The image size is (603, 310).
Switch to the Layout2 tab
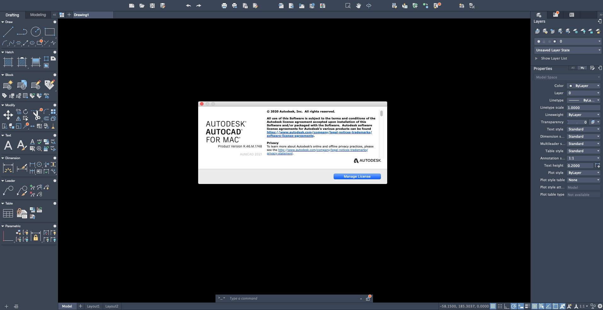pyautogui.click(x=112, y=306)
